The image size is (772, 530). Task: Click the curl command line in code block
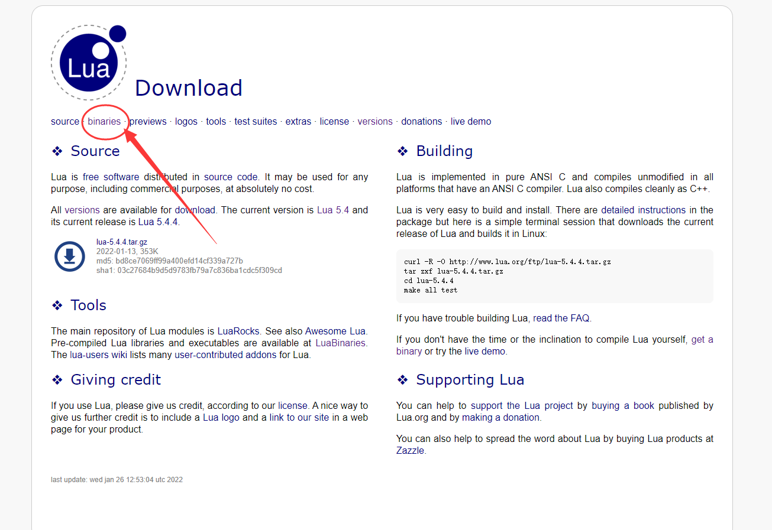point(508,261)
